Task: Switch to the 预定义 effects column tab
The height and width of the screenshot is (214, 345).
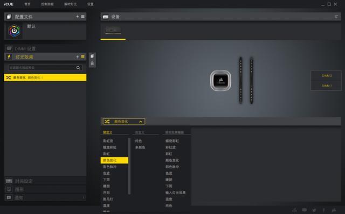Action: point(108,132)
